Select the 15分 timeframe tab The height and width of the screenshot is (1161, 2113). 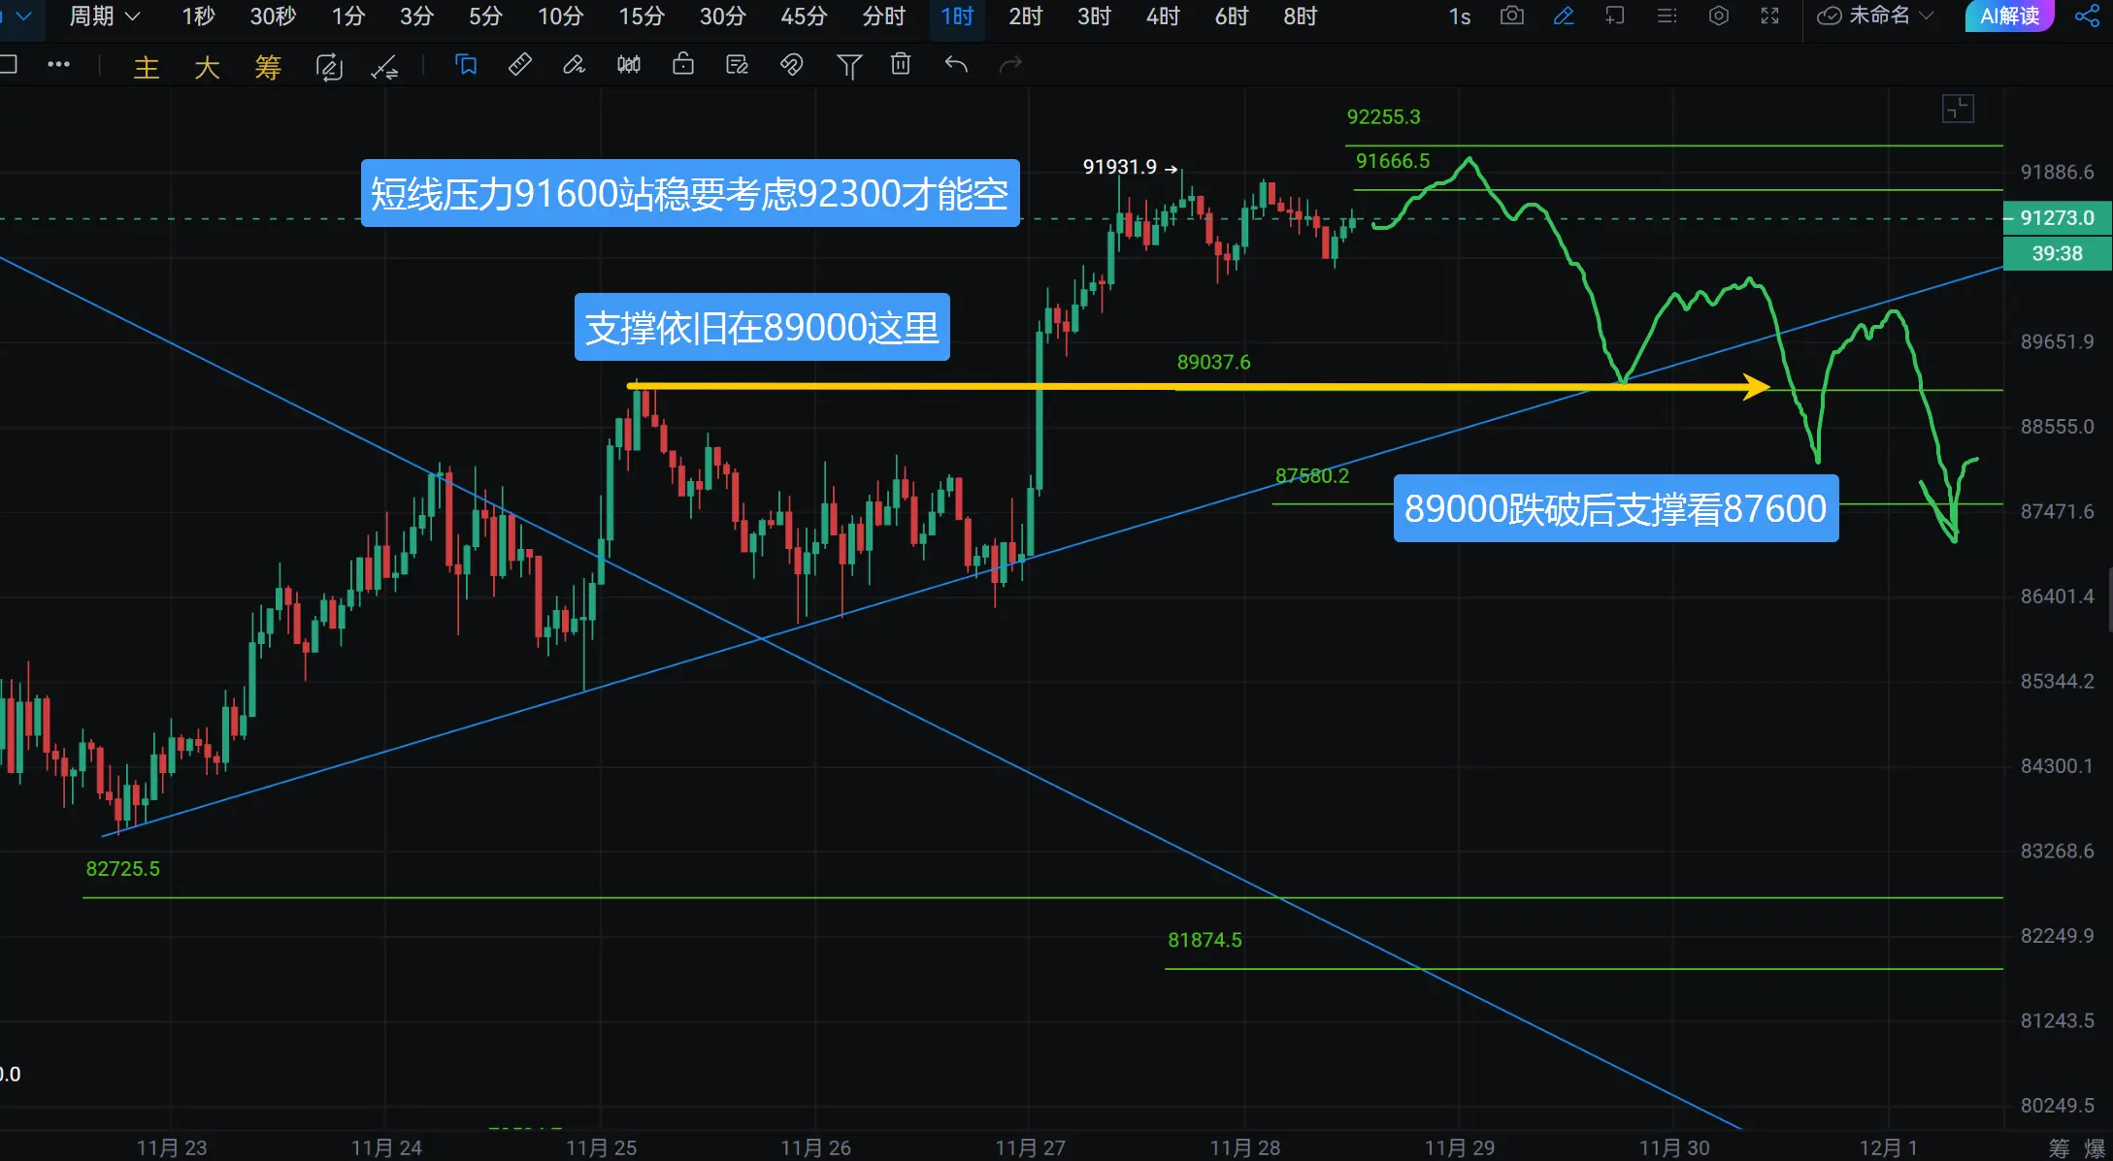coord(642,16)
